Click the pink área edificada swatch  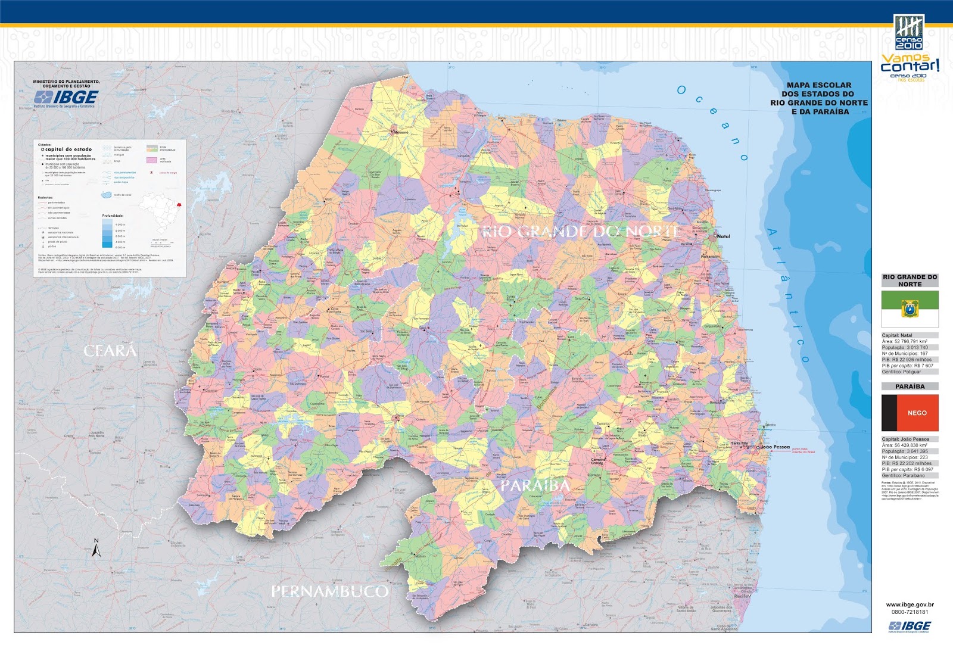click(x=151, y=160)
